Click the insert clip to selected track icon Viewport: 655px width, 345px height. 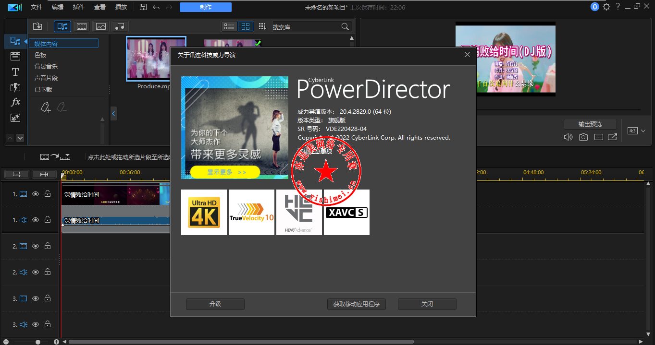click(55, 156)
